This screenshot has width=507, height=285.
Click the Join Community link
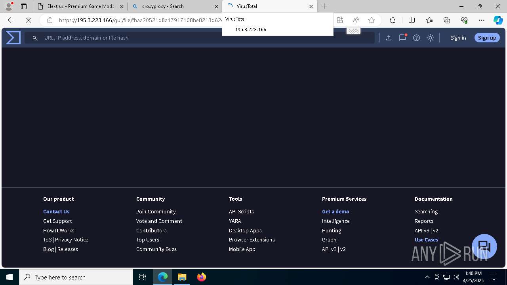point(156,211)
